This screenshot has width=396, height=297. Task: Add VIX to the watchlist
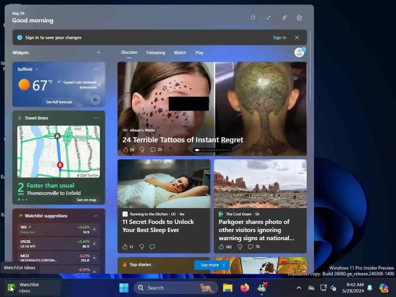click(x=94, y=229)
